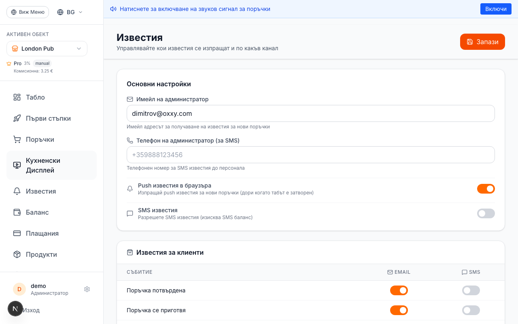The height and width of the screenshot is (324, 518).
Task: Select Първи стъпки rocket icon
Action: (17, 118)
